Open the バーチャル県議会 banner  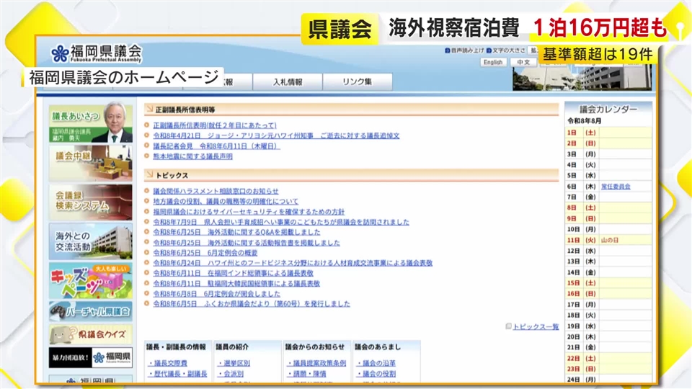tap(91, 311)
